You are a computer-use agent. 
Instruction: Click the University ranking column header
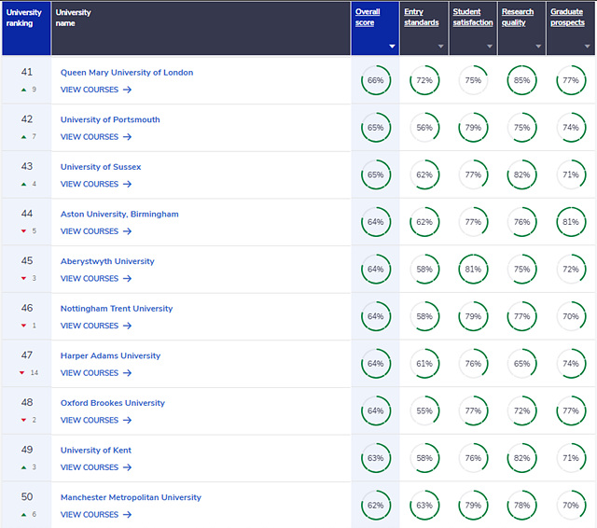(x=26, y=29)
